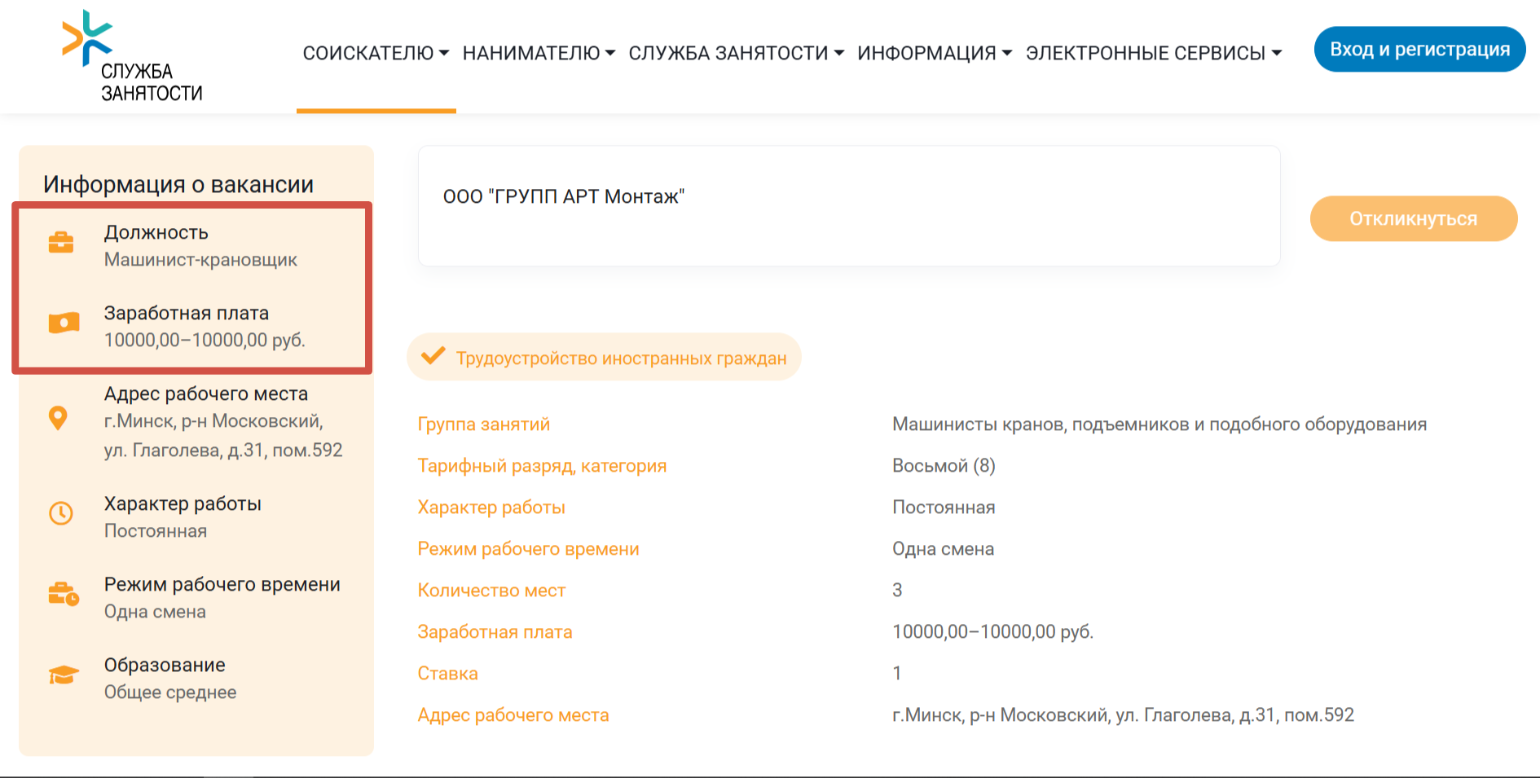Click the location pin icon for address
This screenshot has height=778, width=1540.
click(58, 418)
